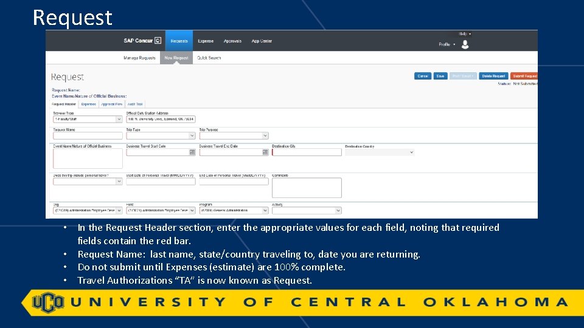
Task: Click the 'Event Name/Nature of Official Business:' summary label
Action: point(89,97)
